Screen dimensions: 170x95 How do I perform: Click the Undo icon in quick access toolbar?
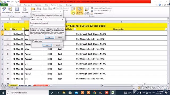pyautogui.click(x=8, y=2)
